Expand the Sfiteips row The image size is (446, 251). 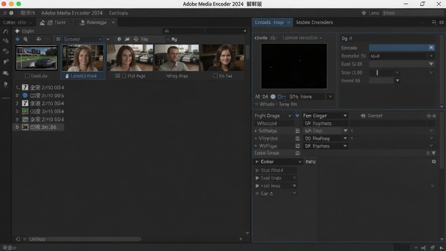(256, 131)
